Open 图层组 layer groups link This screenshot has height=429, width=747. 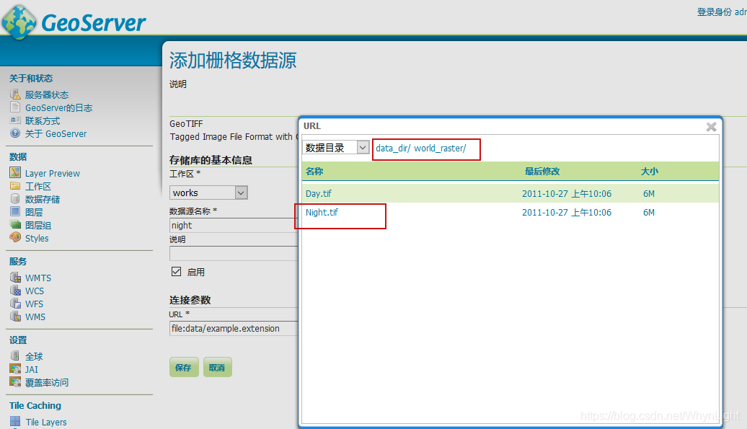pos(38,225)
